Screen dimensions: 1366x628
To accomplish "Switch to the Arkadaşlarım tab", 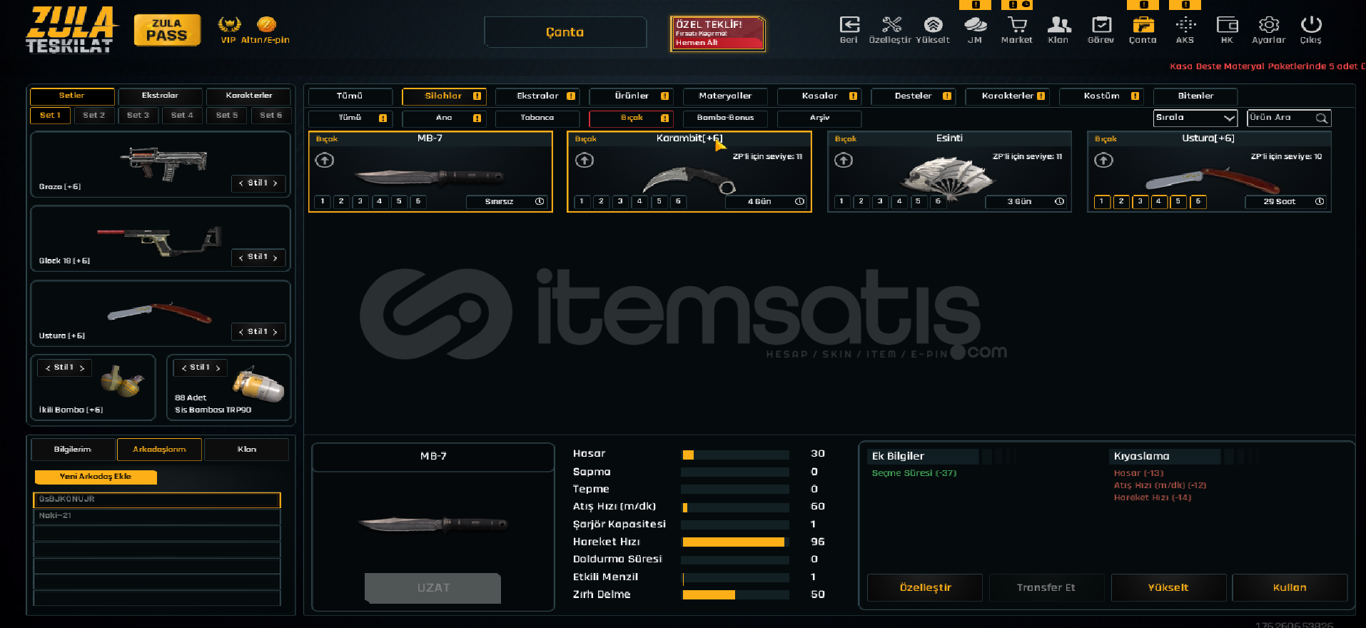I will 160,450.
